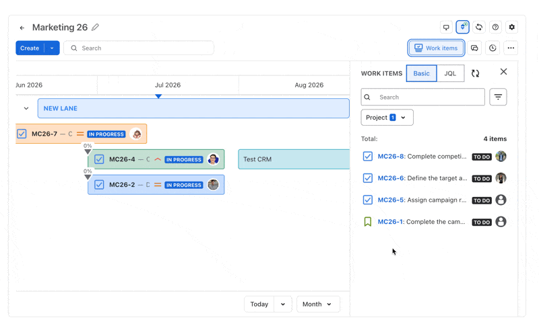The height and width of the screenshot is (332, 539).
Task: Switch to the JQL tab
Action: (450, 73)
